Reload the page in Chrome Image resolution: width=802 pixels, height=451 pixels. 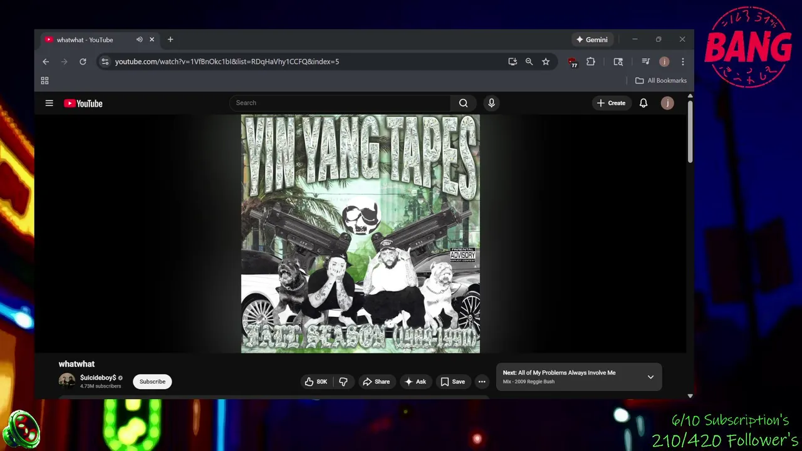click(x=83, y=61)
